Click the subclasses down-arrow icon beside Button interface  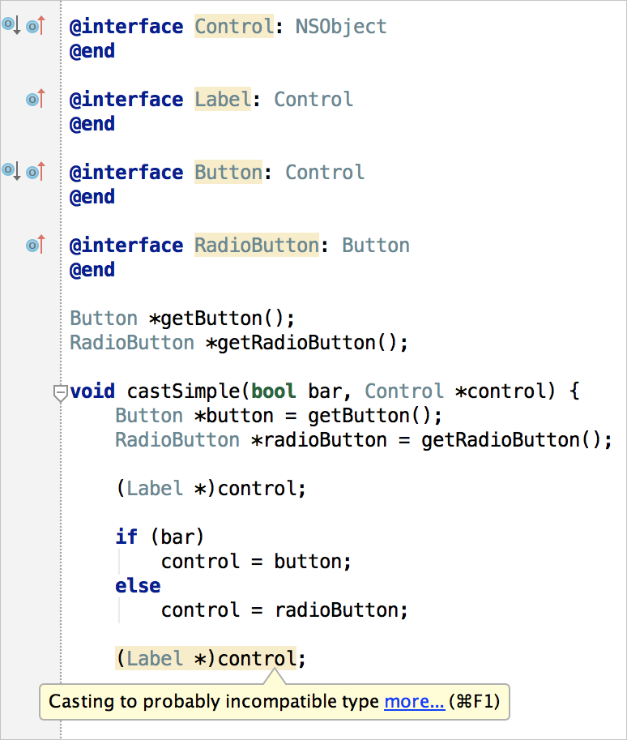pos(11,172)
